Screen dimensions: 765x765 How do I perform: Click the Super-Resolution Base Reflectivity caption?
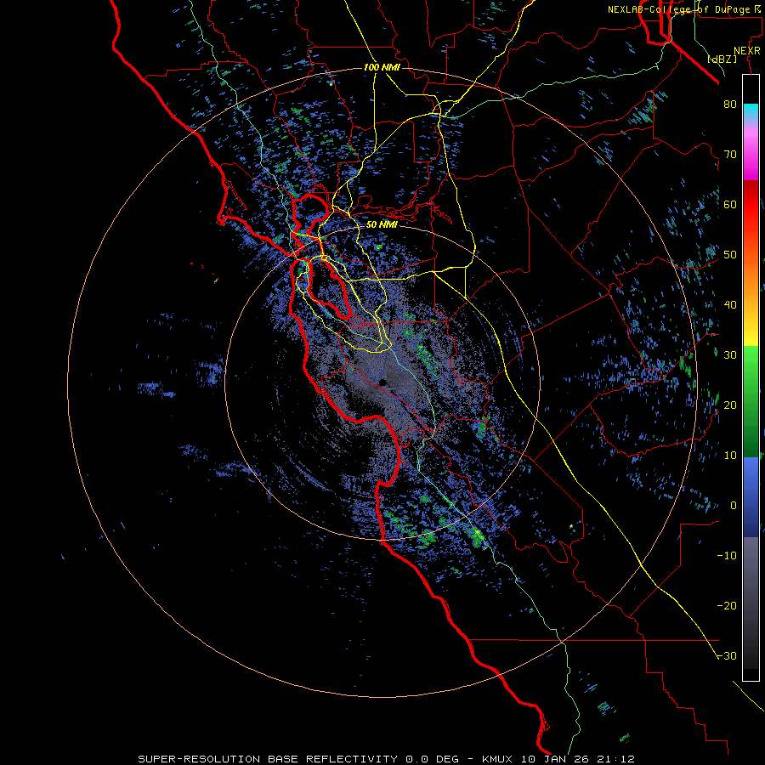[387, 759]
